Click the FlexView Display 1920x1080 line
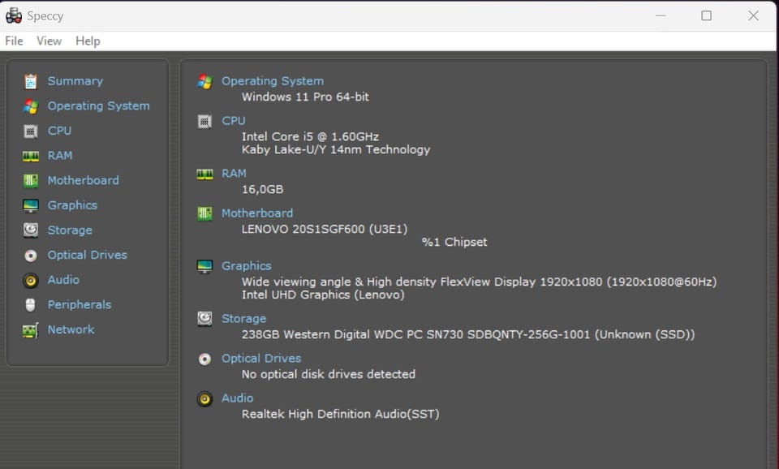The image size is (779, 469). 480,282
